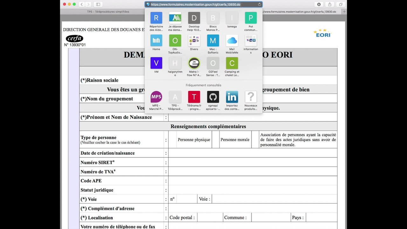Open the Matra i-flow N7 favorite
Screen dimensions: 407x229
coord(194,66)
